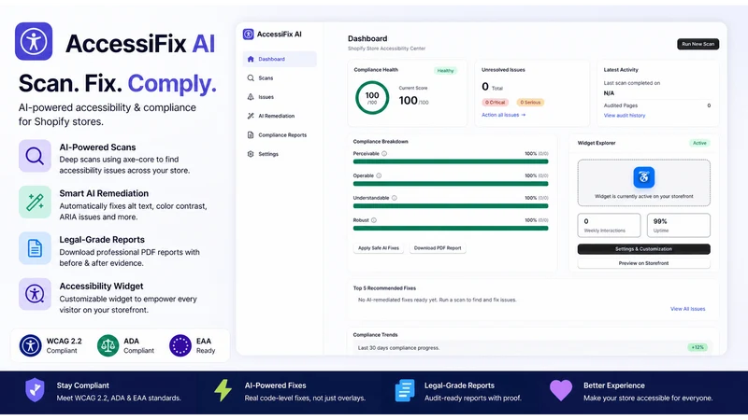
Task: Click the Active widget status badge
Action: click(699, 143)
